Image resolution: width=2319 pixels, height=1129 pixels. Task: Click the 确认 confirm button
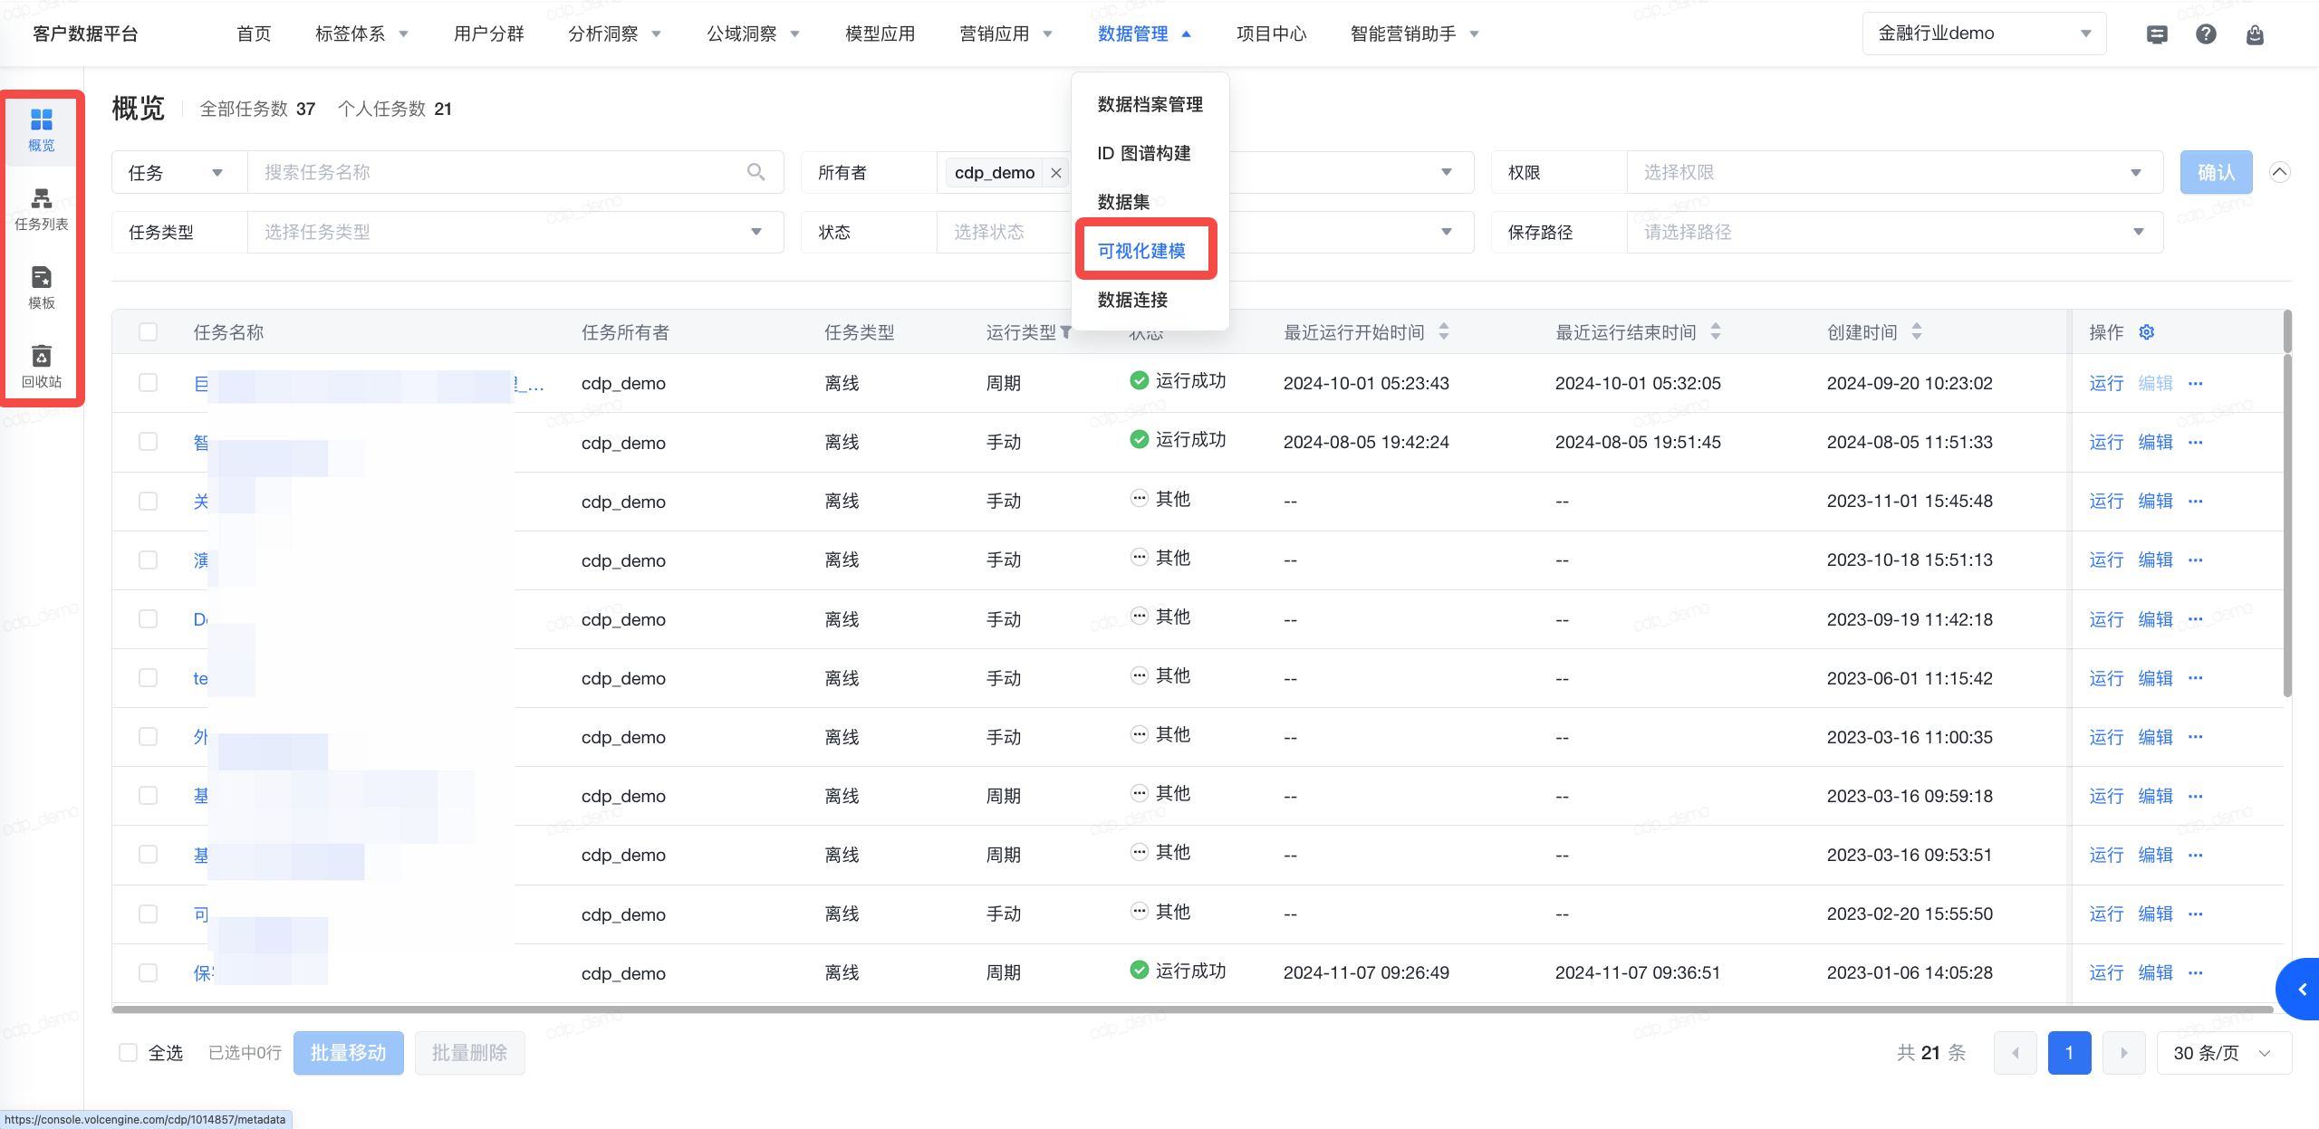pyautogui.click(x=2216, y=172)
